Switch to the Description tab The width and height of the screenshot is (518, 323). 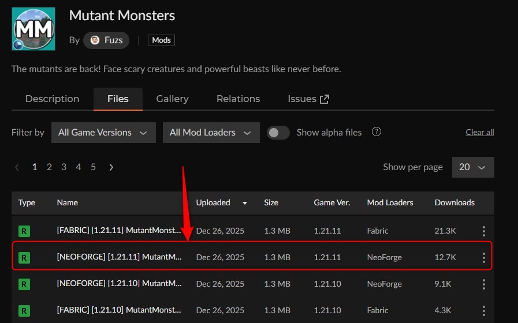(x=52, y=99)
